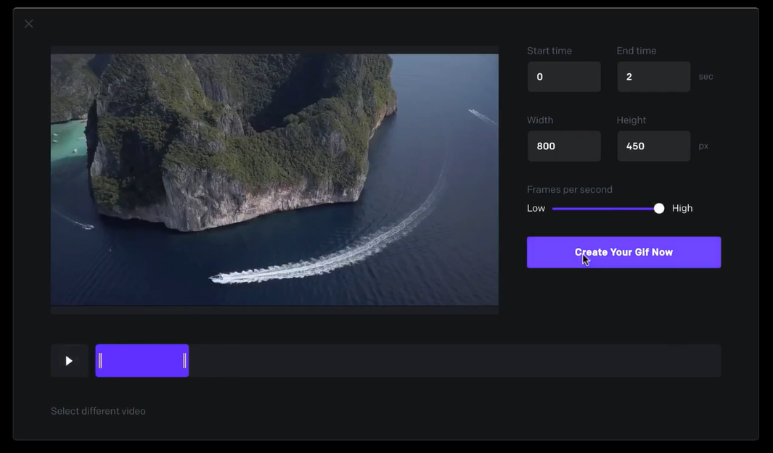Grab the Frames per second slider knob
The height and width of the screenshot is (453, 773).
[659, 209]
